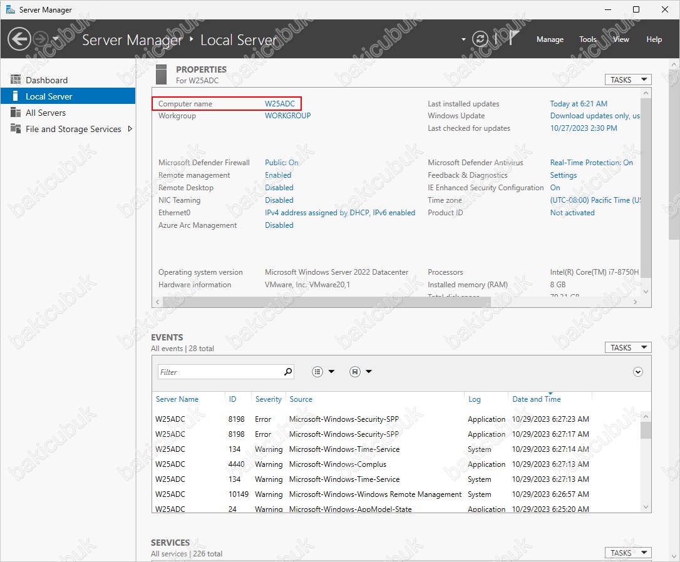Open the Events TASKS dropdown
680x562 pixels.
tap(628, 347)
